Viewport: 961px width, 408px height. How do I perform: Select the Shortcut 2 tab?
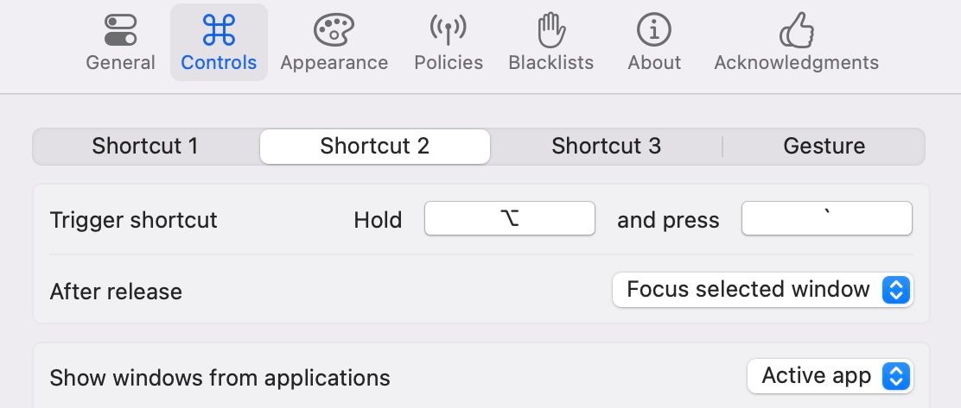tap(374, 146)
